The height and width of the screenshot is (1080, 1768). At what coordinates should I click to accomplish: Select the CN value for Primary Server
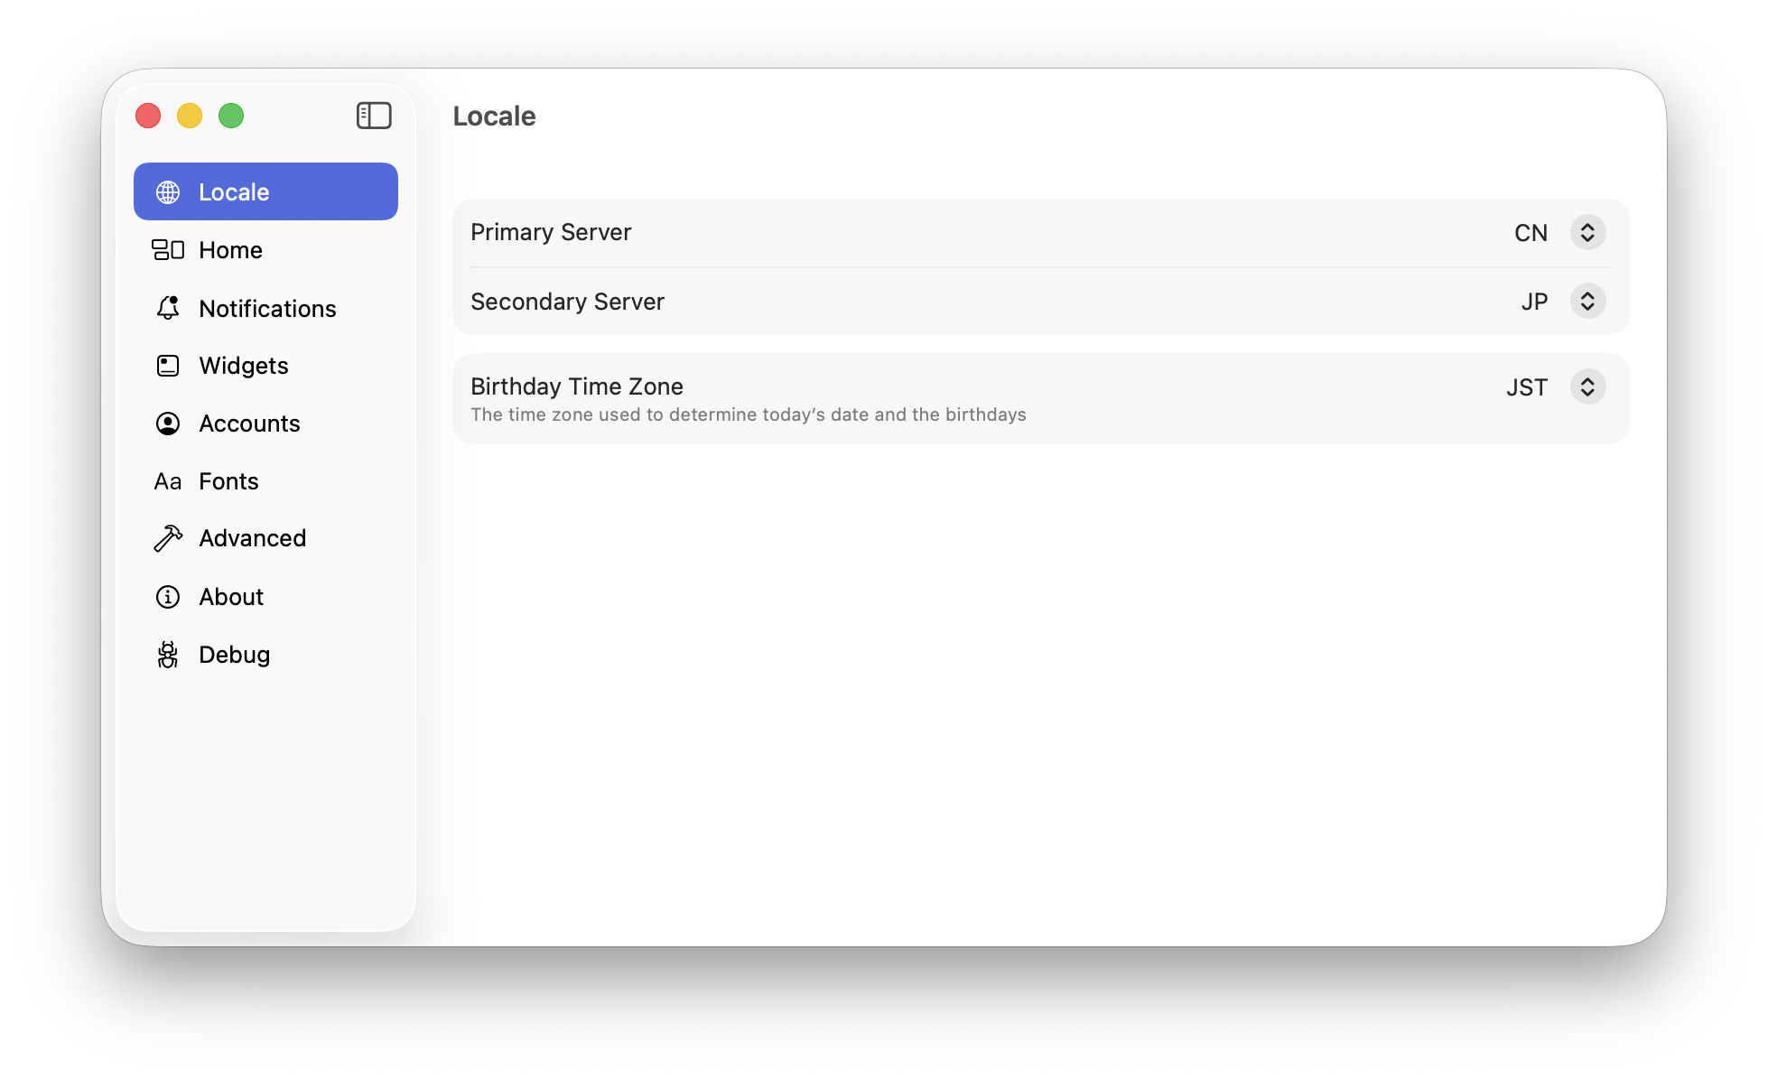coord(1531,233)
